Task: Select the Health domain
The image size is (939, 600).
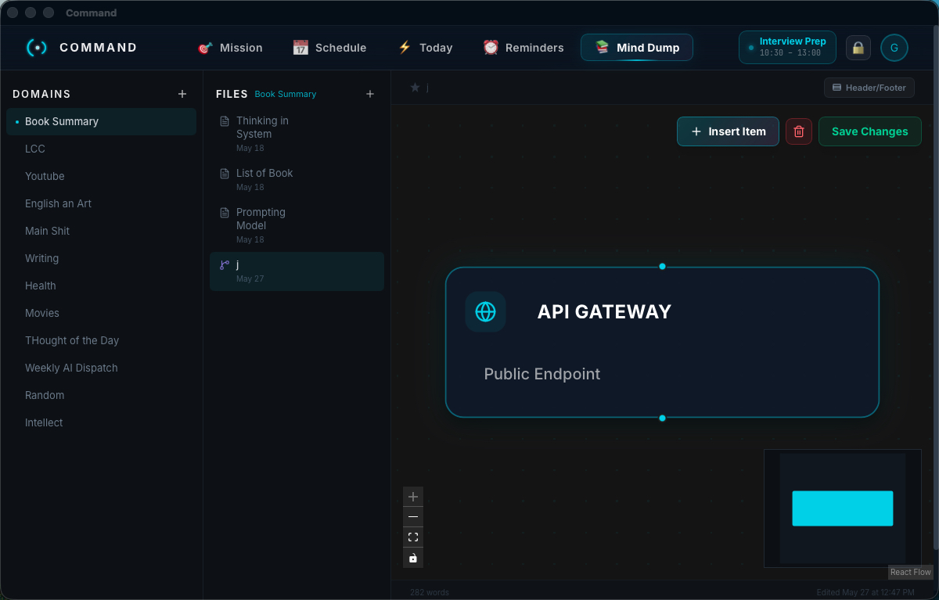Action: 101,286
